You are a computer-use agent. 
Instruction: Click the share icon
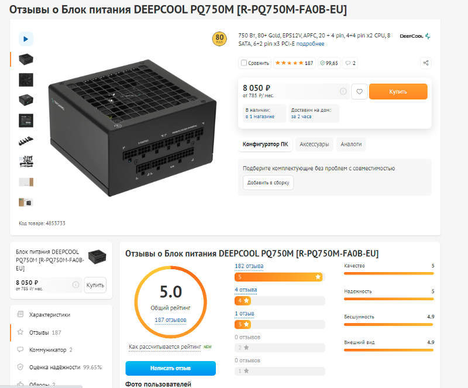click(426, 63)
